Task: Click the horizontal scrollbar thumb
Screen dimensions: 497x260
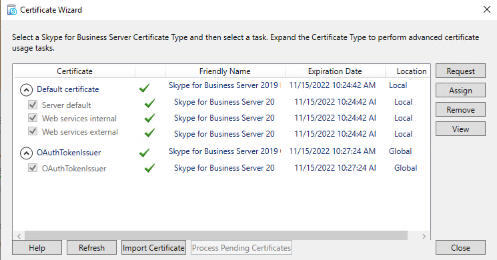Action: point(216,235)
